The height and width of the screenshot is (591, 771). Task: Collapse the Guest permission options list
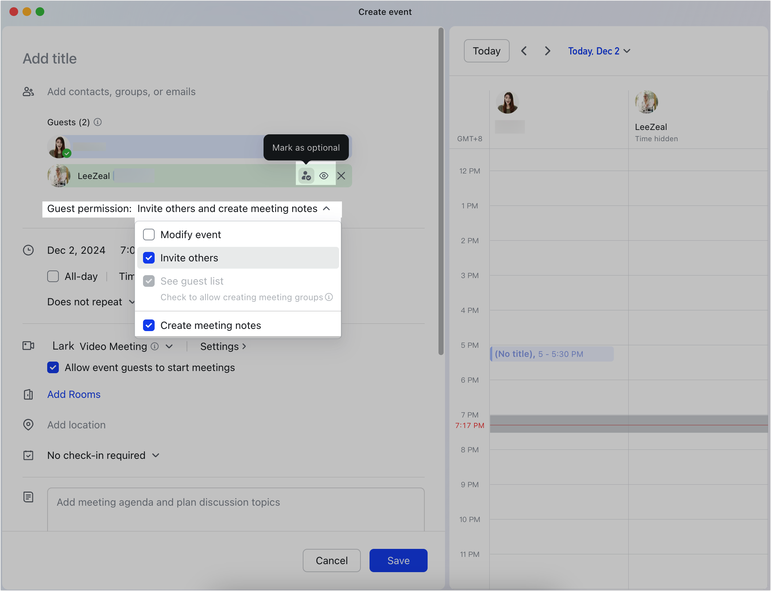click(326, 209)
